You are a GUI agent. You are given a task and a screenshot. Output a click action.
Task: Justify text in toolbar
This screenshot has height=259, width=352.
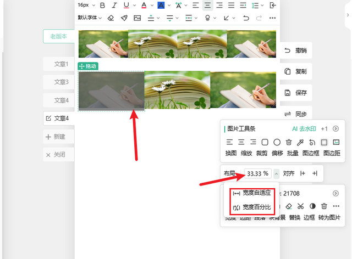coord(231,5)
